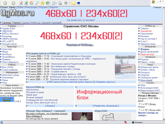This screenshot has height=124, width=165.
Task: Open Поиск маршрута link
Action: (x=10, y=62)
